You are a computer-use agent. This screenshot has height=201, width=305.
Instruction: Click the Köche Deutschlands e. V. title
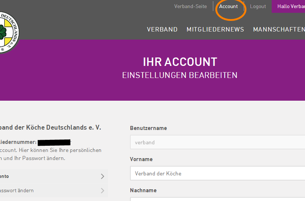point(51,127)
